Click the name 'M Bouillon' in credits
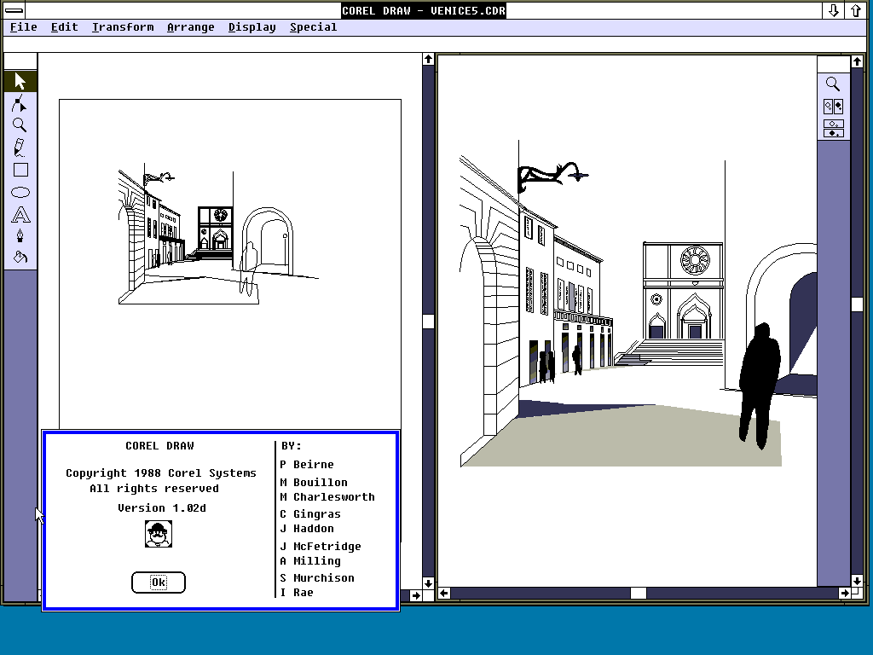The height and width of the screenshot is (655, 873). 314,483
